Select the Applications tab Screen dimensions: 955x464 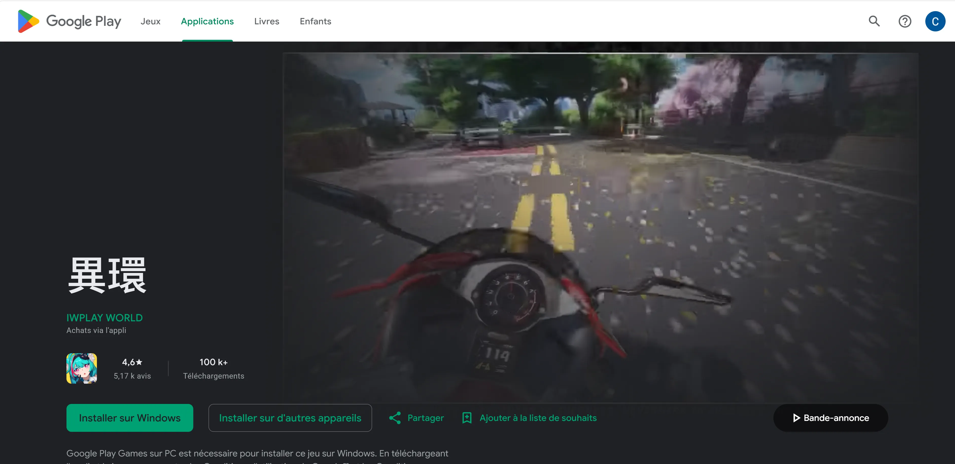207,21
